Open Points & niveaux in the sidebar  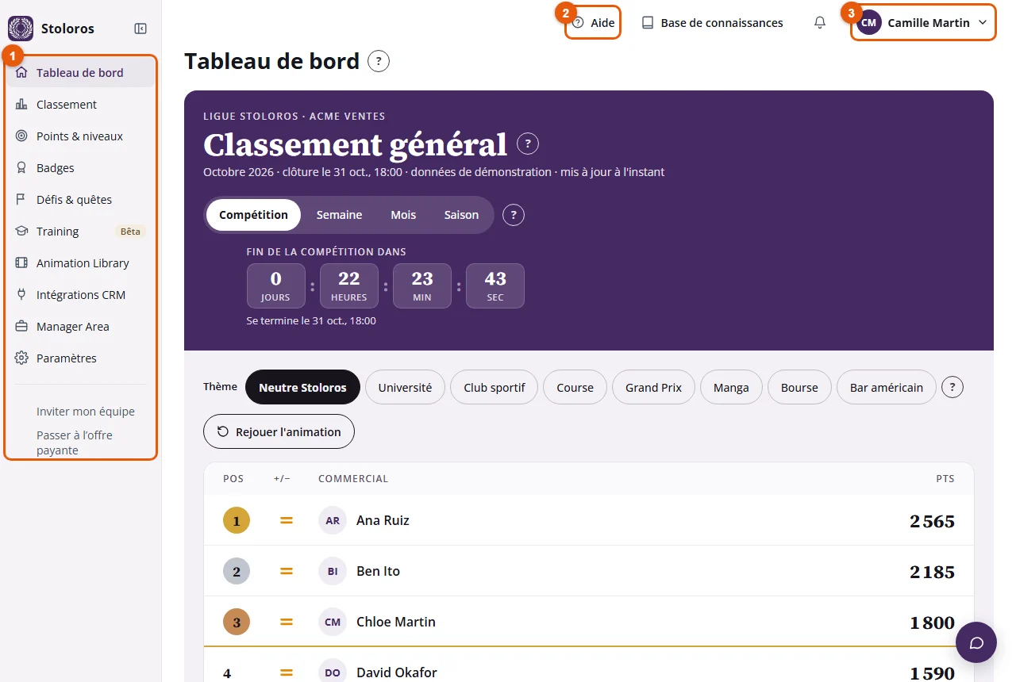pyautogui.click(x=80, y=136)
